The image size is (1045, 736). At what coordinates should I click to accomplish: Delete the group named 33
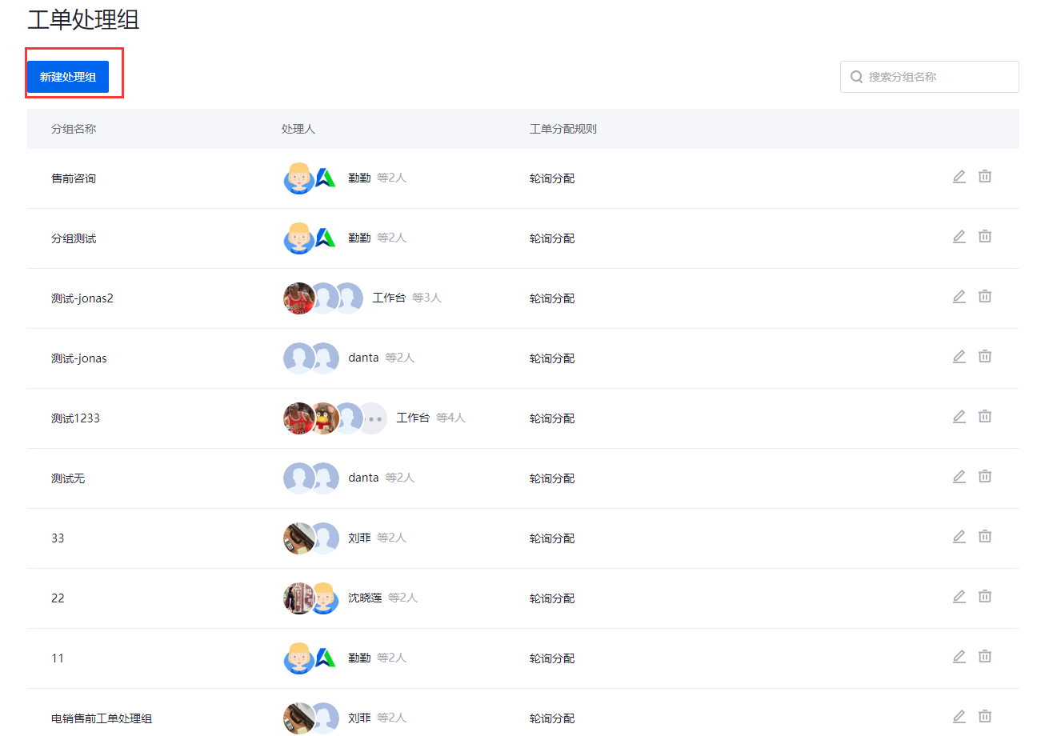984,537
